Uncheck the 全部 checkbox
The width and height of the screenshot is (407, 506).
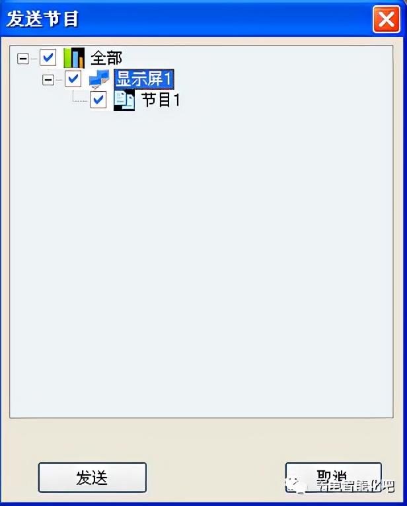[x=48, y=57]
